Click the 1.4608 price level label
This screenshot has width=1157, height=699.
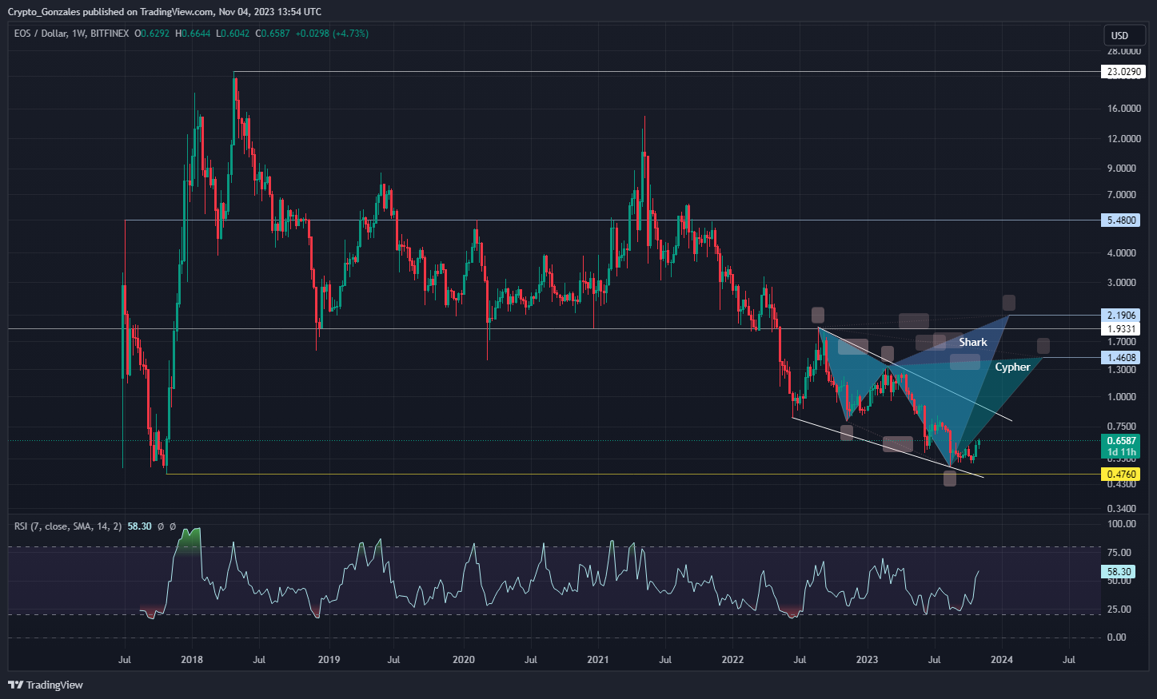click(1121, 357)
